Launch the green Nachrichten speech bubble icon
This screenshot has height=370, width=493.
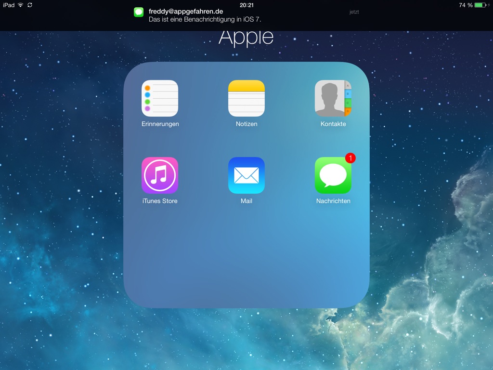(x=333, y=175)
